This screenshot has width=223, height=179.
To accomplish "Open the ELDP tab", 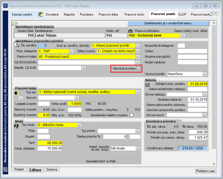I will (x=182, y=14).
